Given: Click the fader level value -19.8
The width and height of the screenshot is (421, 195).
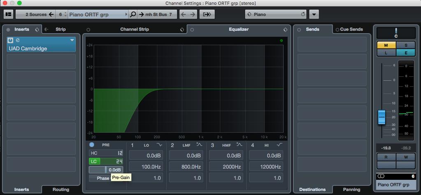Looking at the screenshot, I should pos(386,148).
